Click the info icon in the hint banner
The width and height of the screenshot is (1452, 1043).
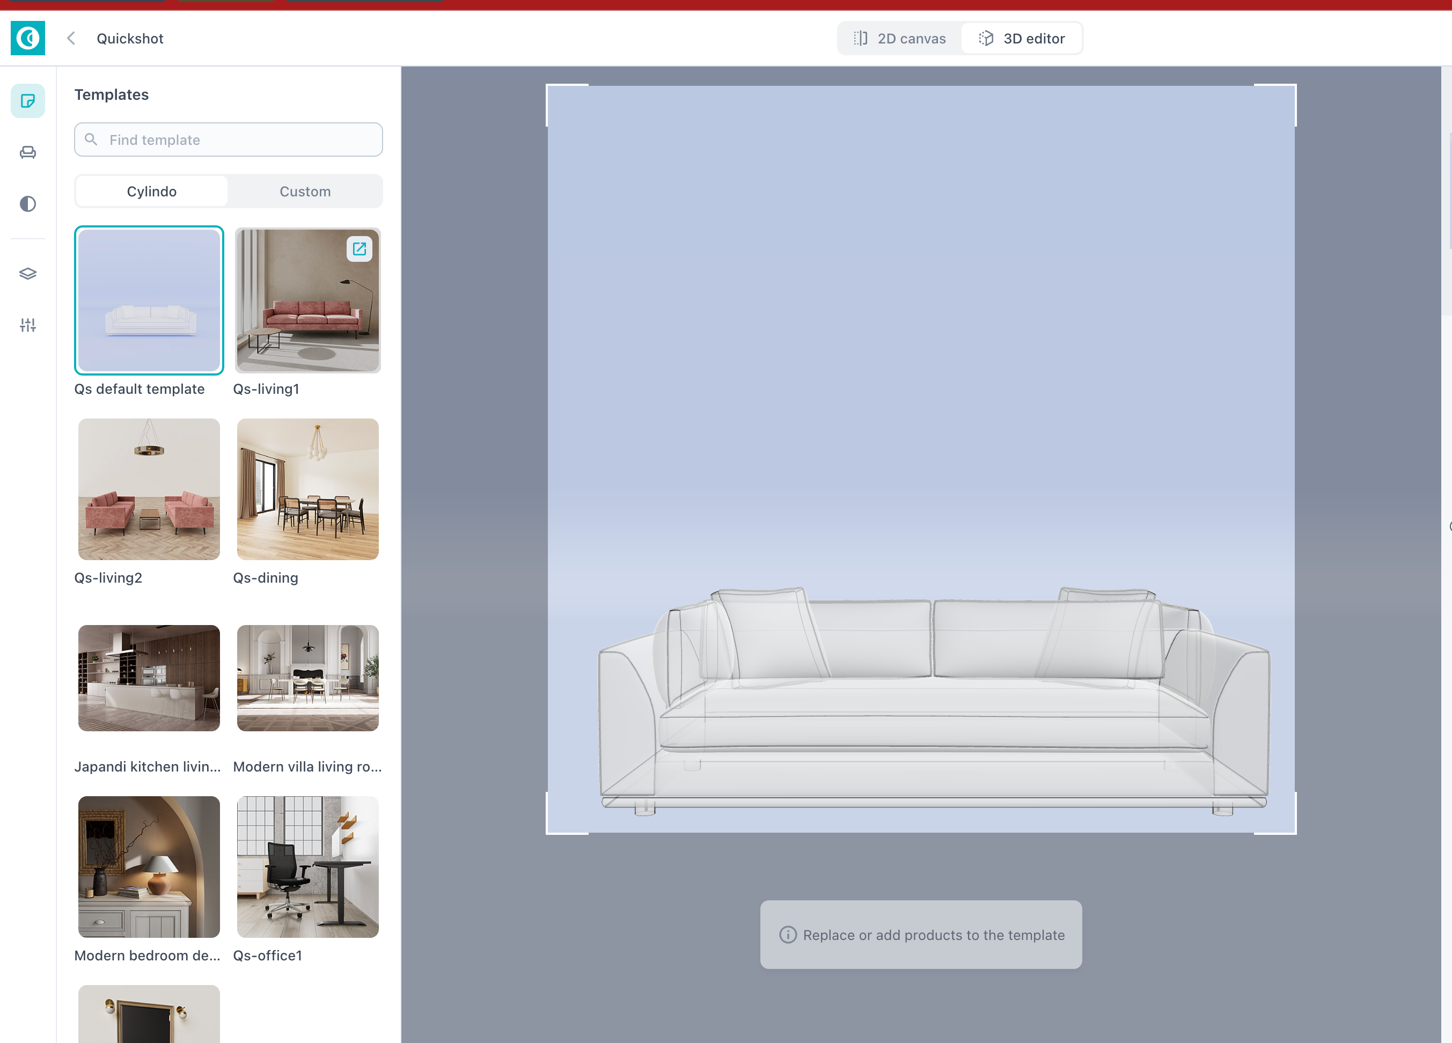[788, 935]
